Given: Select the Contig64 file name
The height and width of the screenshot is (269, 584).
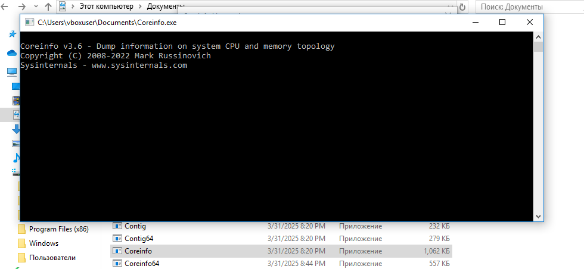Looking at the screenshot, I should (139, 238).
